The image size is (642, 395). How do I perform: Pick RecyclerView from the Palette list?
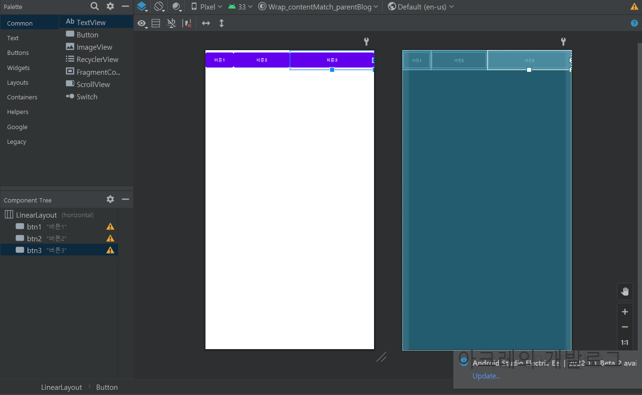(96, 59)
